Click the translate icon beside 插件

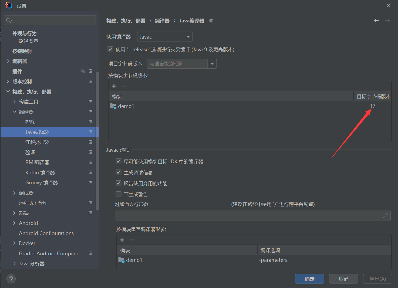[x=83, y=71]
